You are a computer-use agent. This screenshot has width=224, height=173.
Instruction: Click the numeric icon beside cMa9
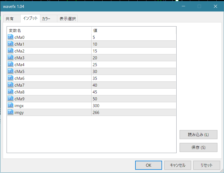click(10, 99)
